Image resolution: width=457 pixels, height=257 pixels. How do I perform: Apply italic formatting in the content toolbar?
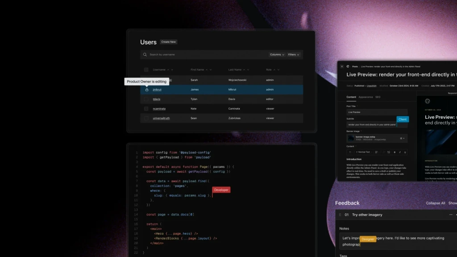pos(400,152)
